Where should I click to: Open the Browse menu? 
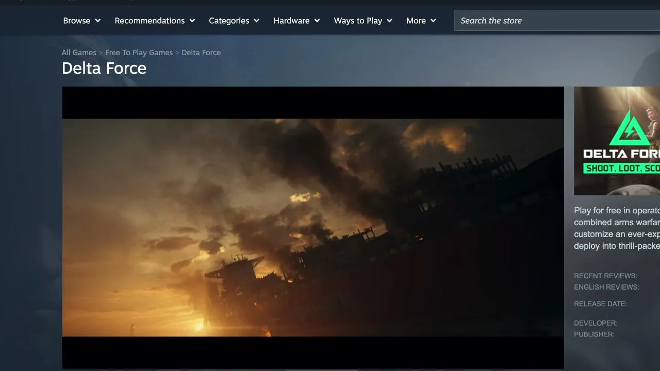pyautogui.click(x=81, y=21)
